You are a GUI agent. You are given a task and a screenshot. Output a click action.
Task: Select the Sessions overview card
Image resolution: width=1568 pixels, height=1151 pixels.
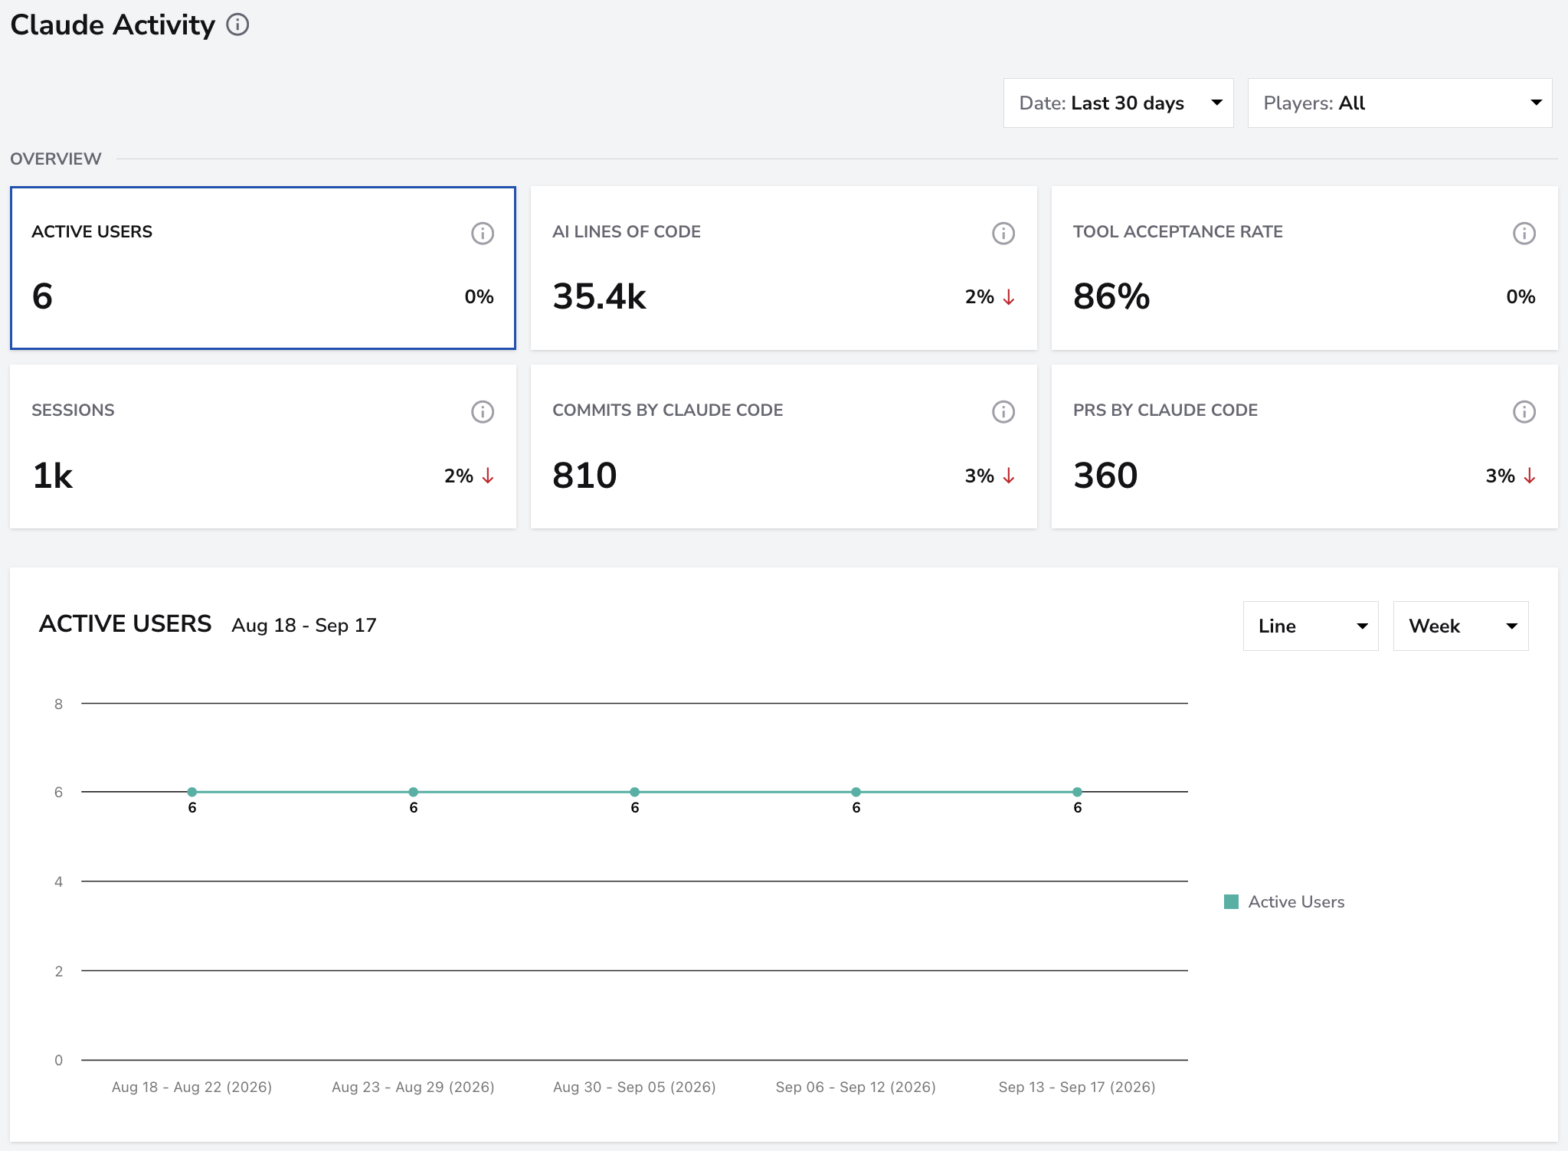[263, 446]
